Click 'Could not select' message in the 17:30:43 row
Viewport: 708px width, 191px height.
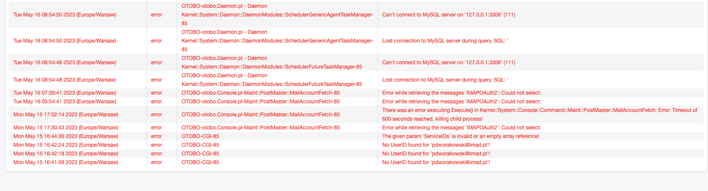click(461, 128)
